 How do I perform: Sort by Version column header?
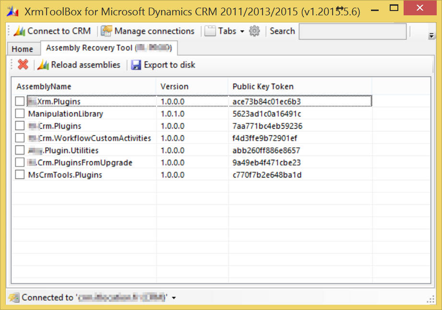click(x=192, y=86)
